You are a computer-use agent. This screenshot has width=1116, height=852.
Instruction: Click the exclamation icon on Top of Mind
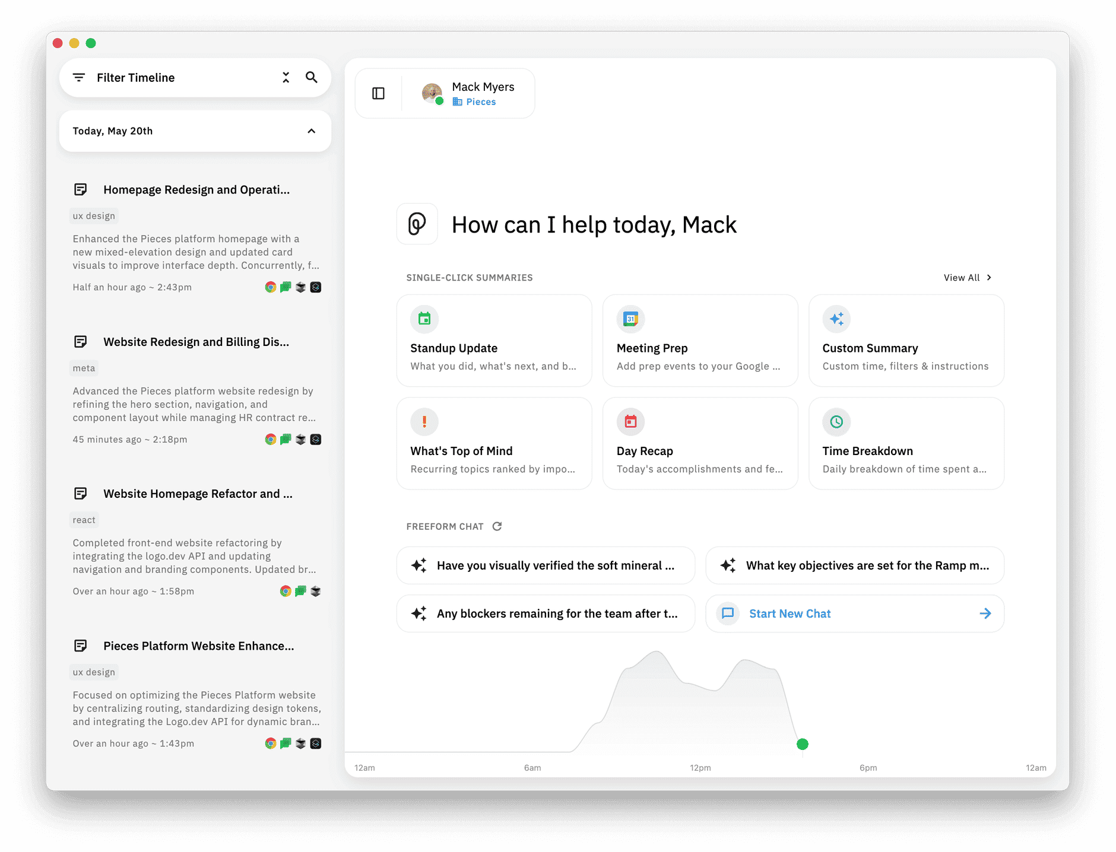coord(424,422)
